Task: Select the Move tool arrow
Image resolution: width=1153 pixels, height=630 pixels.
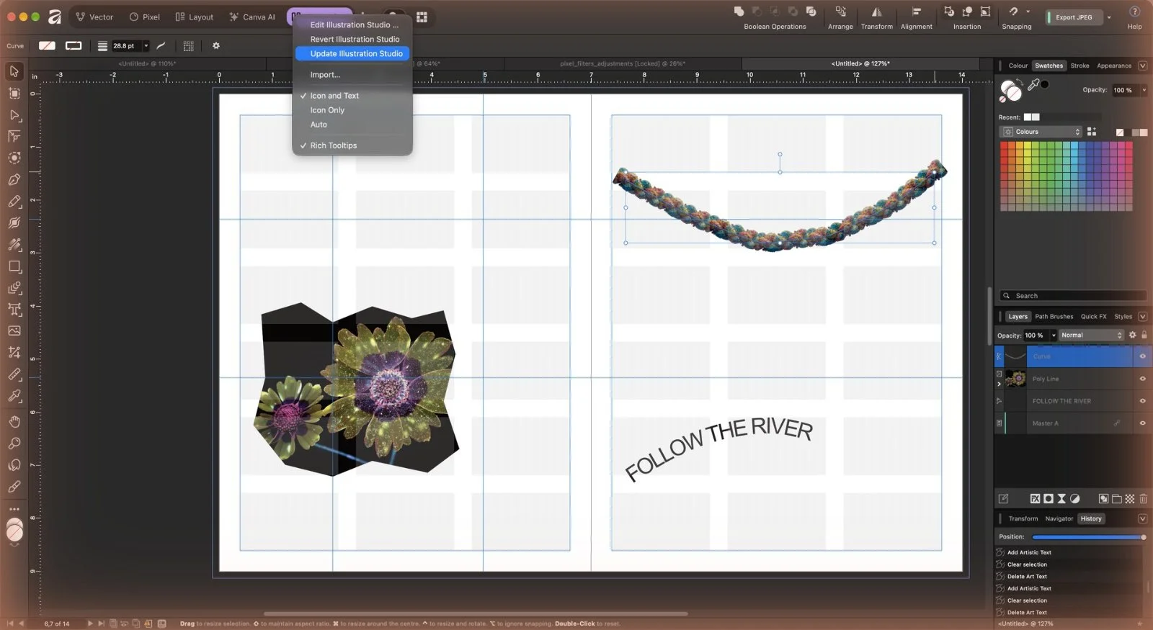Action: (14, 71)
